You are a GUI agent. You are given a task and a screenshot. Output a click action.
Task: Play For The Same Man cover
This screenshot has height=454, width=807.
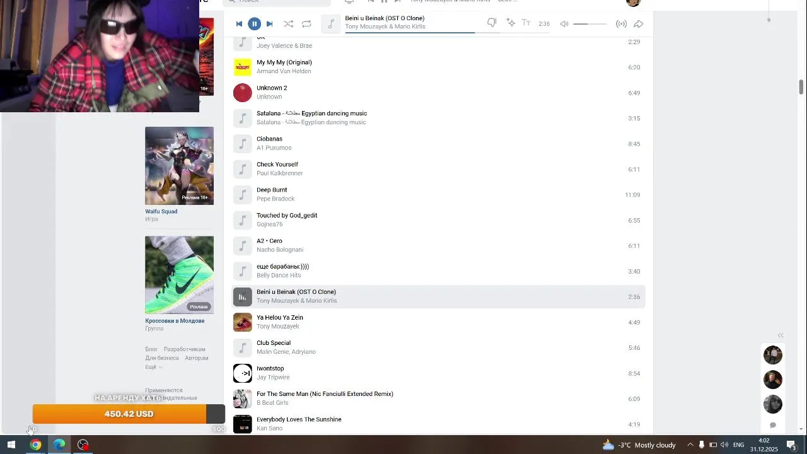(243, 399)
